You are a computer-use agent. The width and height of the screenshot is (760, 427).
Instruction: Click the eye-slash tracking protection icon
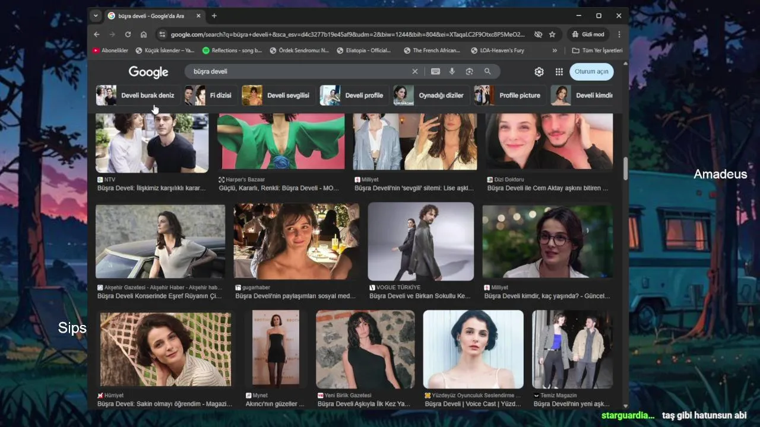538,34
